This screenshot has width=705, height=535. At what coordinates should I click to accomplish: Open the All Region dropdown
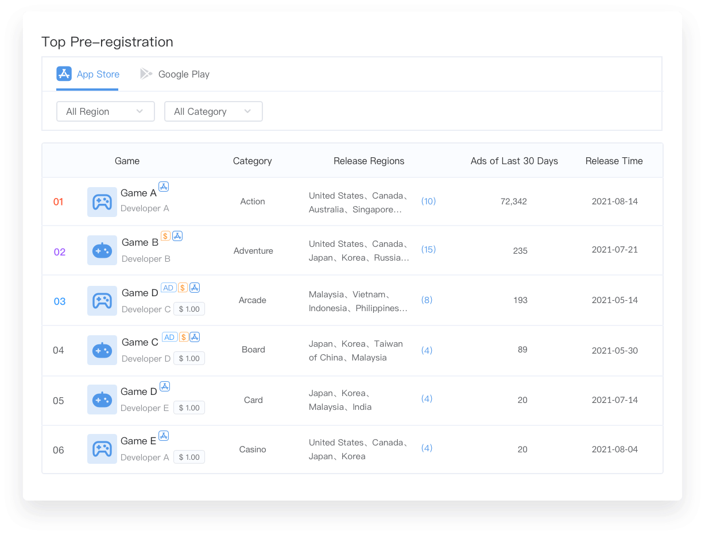[x=105, y=111]
